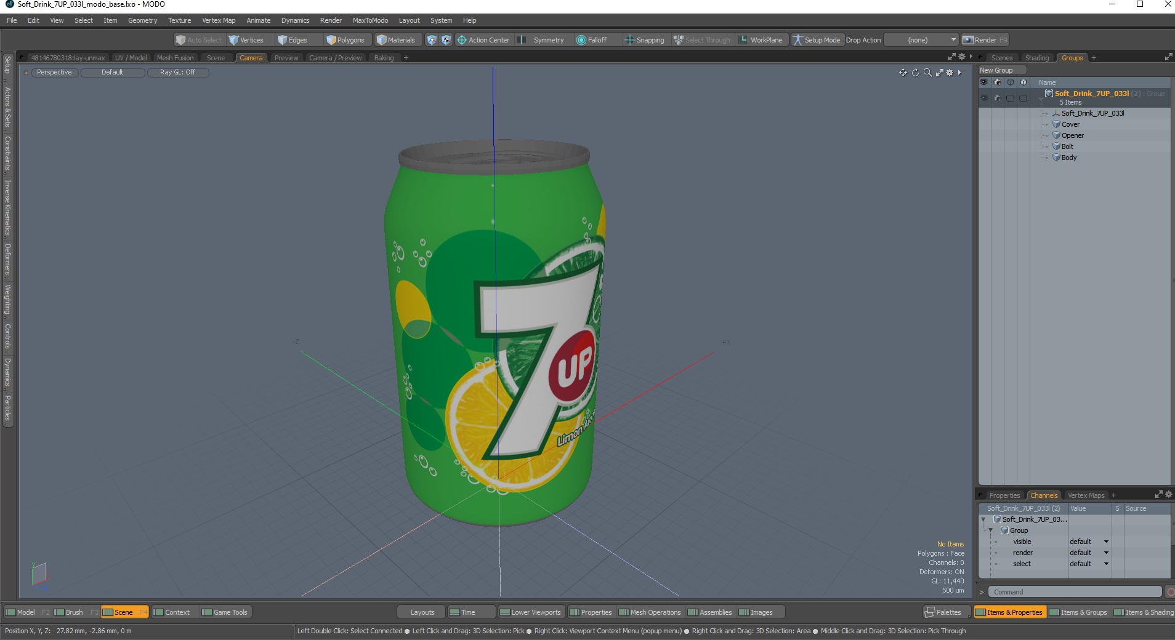Click the Layouts button

[x=422, y=612]
